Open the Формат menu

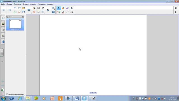coord(33,4)
